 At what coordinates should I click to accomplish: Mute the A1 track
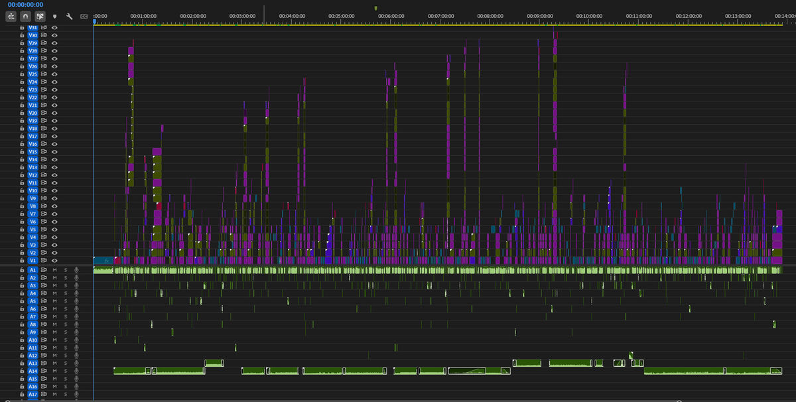[x=55, y=271]
